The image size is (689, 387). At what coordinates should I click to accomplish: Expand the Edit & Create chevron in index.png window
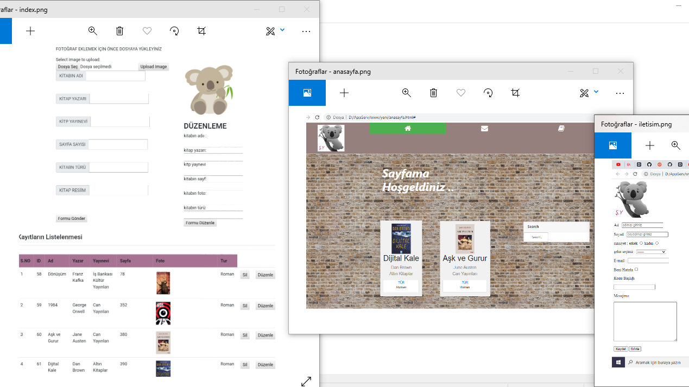(282, 30)
